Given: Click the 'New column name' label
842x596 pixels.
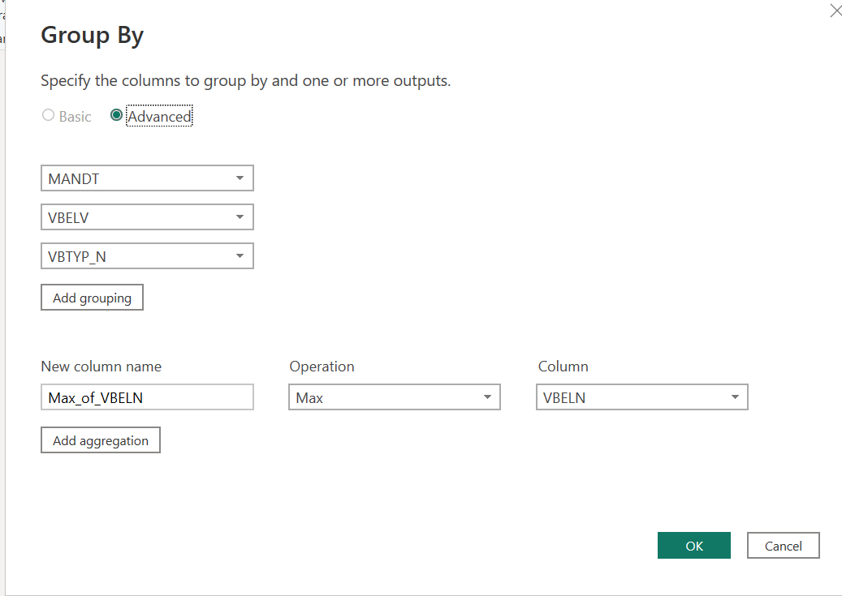Looking at the screenshot, I should pyautogui.click(x=101, y=367).
